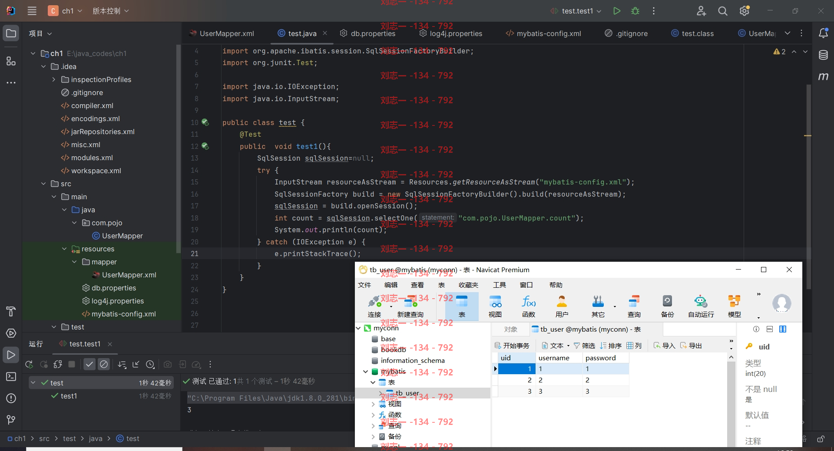Rerun the test in the Run panel
The width and height of the screenshot is (834, 451).
click(x=29, y=365)
